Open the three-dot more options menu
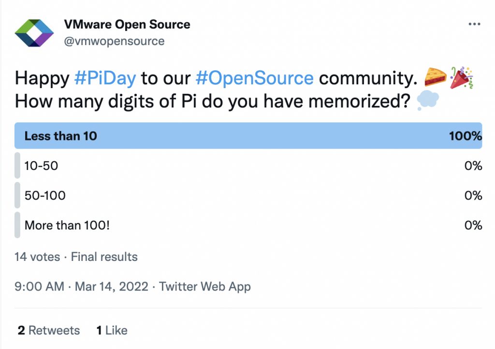 click(x=474, y=25)
